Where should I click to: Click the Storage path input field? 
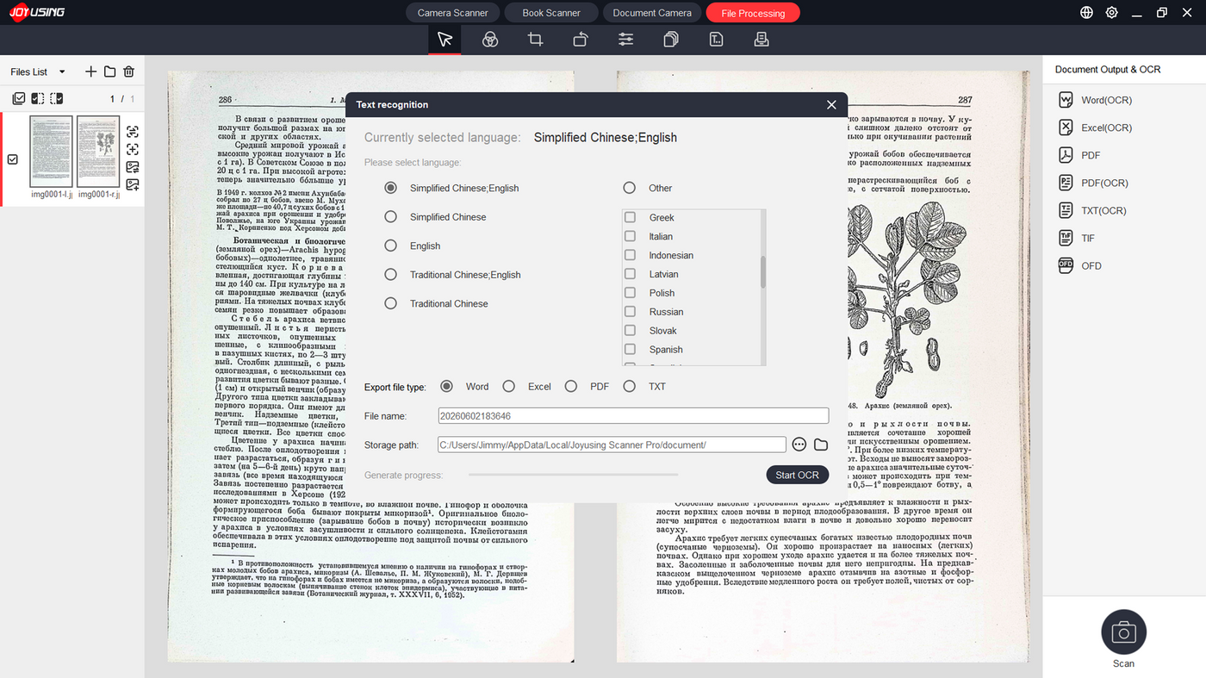(612, 445)
